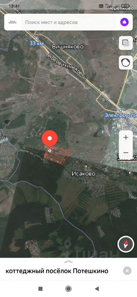This screenshot has width=137, height=297.
Task: Open коттеджный посёлок Потешкино card title
Action: click(57, 271)
